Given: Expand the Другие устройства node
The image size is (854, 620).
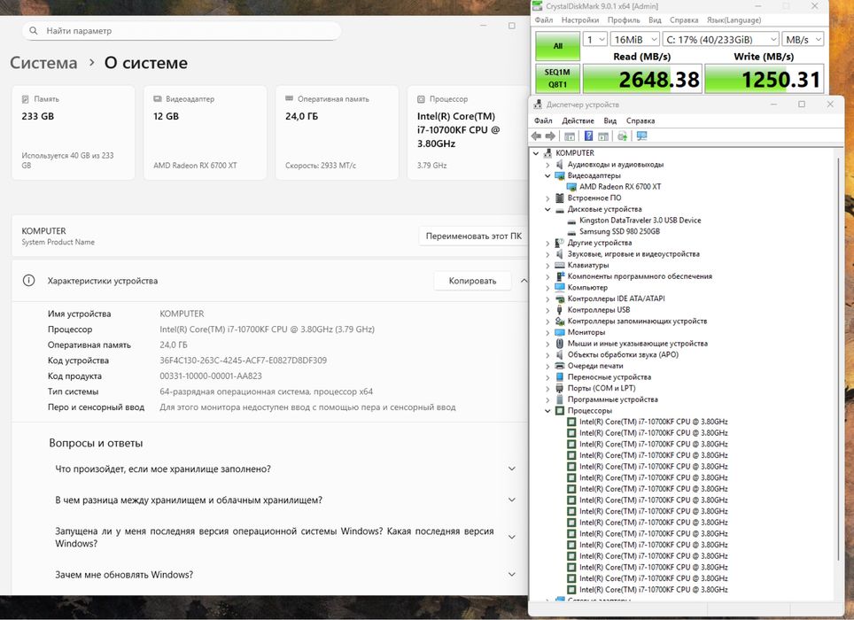Looking at the screenshot, I should 547,243.
